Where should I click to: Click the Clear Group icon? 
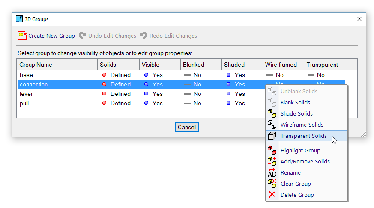(272, 184)
